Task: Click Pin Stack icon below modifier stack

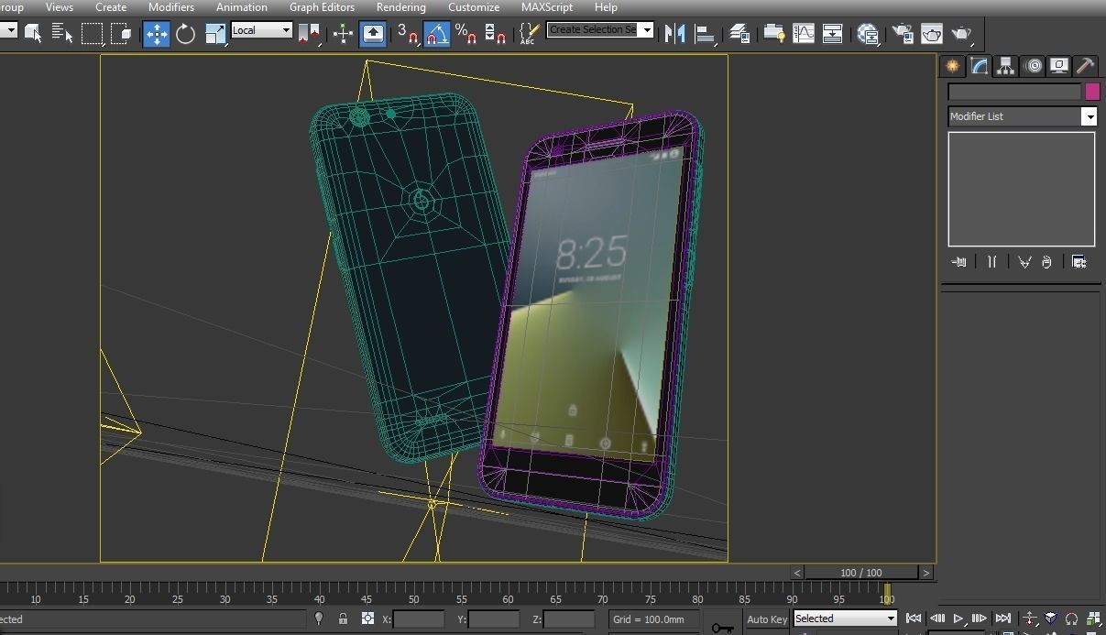Action: point(959,262)
